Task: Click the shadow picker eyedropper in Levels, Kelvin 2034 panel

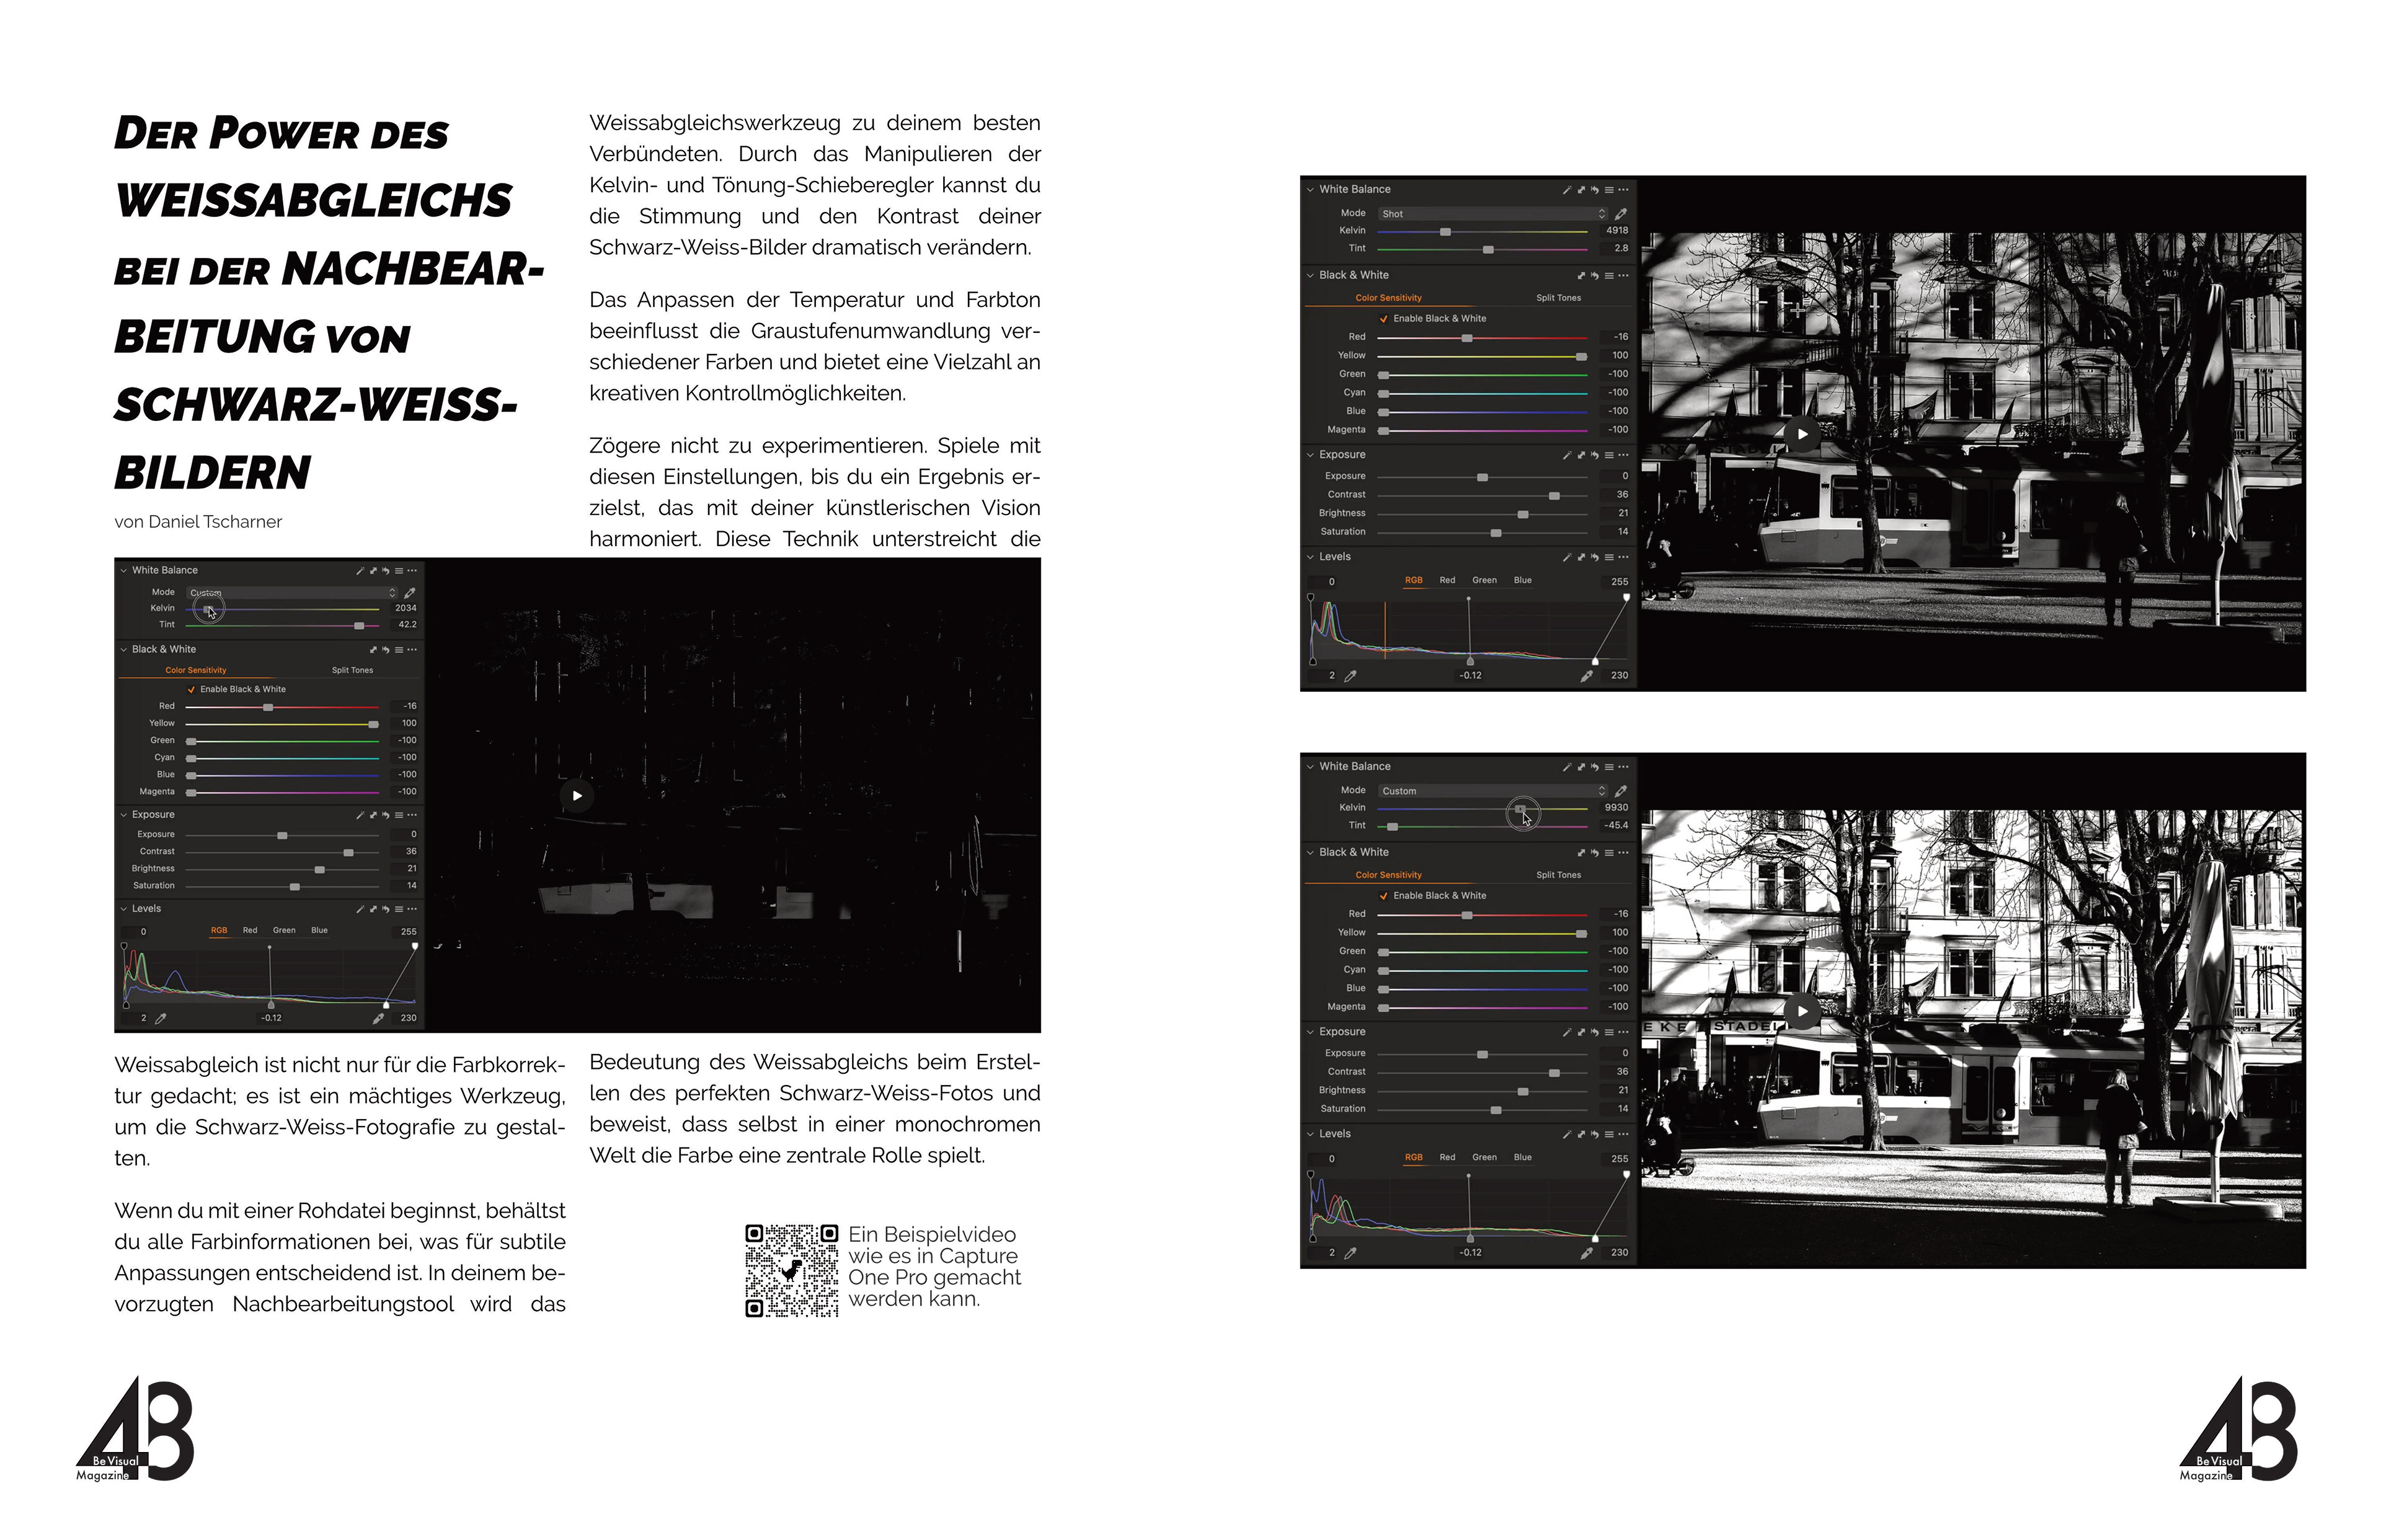Action: point(161,1018)
